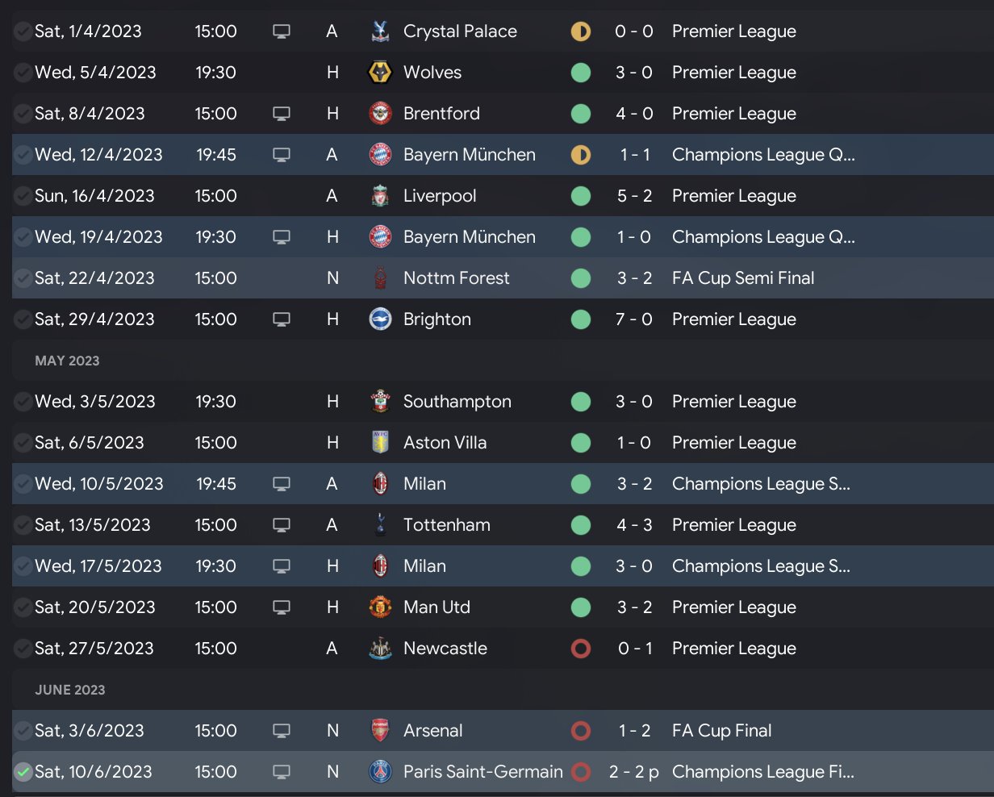Click the Nottm Forest club badge
Viewport: 994px width, 797px height.
[x=379, y=278]
